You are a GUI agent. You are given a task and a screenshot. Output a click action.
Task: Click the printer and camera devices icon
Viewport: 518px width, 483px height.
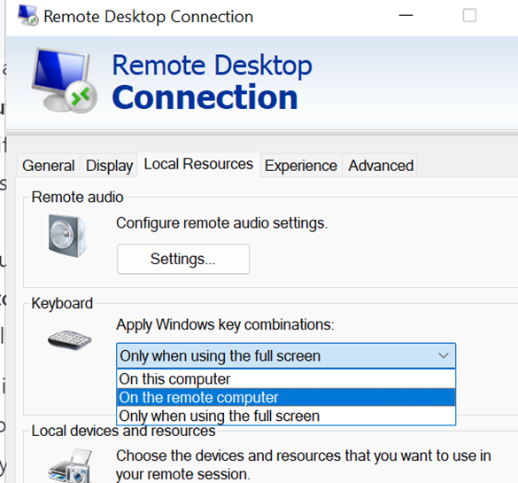70,466
